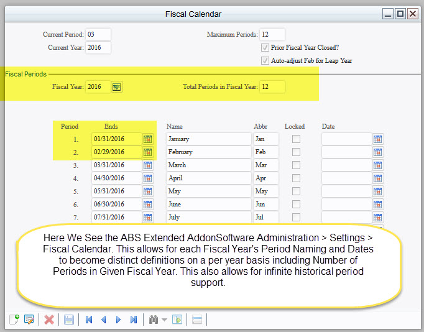This screenshot has height=332, width=424.
Task: Open the Fiscal Year lookup dropdown
Action: (x=116, y=87)
